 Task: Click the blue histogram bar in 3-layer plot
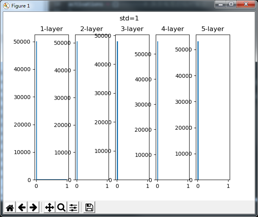pyautogui.click(x=118, y=110)
